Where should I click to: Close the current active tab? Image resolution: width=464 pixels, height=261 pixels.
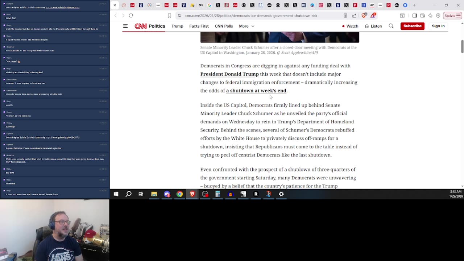coord(115,5)
